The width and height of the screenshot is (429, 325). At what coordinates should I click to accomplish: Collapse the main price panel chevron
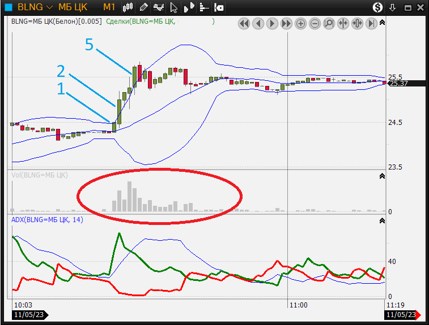[x=382, y=23]
